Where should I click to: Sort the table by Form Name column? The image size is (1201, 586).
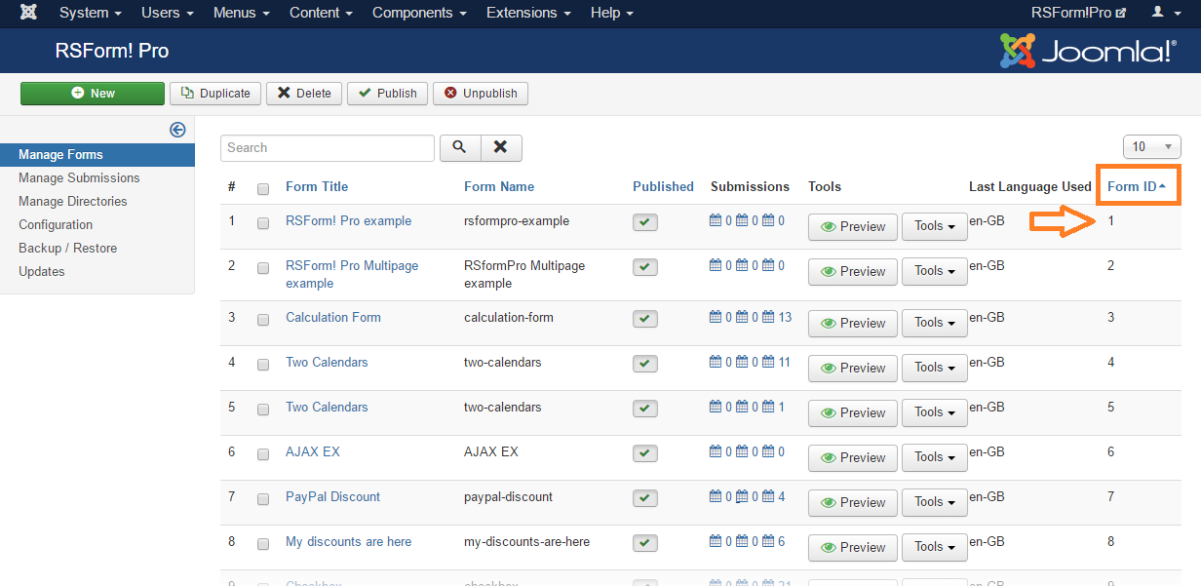499,186
